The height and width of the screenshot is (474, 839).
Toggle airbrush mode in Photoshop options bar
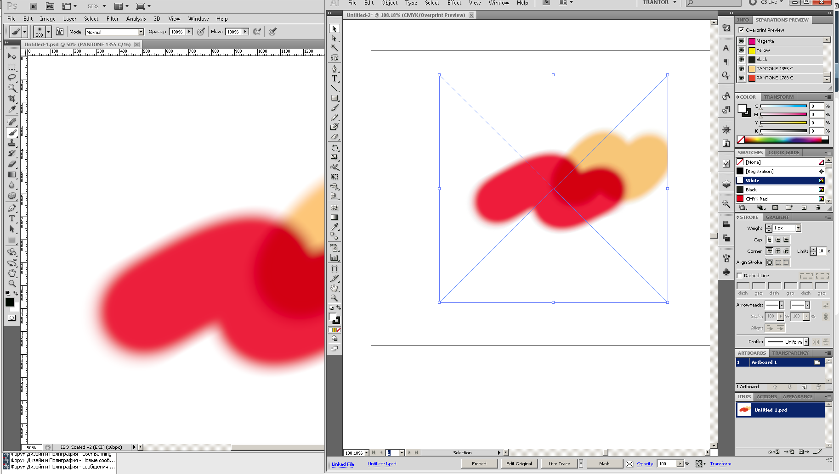[257, 32]
